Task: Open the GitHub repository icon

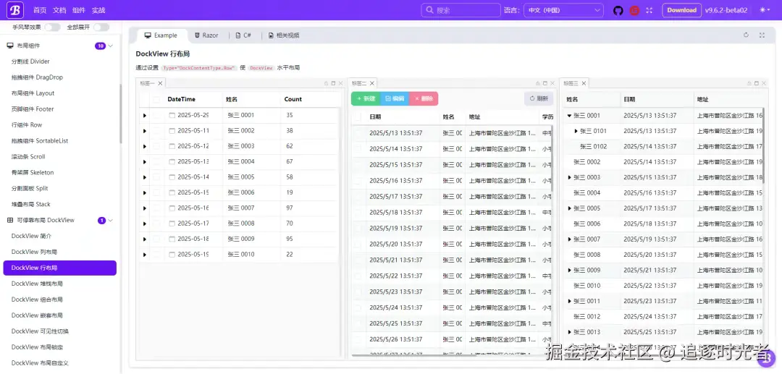Action: 618,10
